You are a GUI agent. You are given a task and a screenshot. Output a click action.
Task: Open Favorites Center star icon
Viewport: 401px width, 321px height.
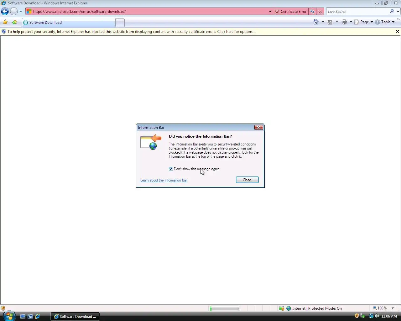click(5, 22)
